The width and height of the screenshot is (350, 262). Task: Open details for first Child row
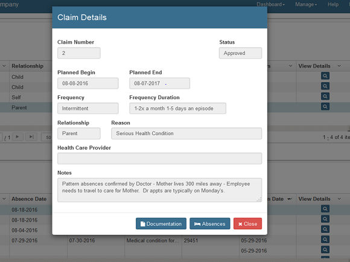pyautogui.click(x=325, y=76)
